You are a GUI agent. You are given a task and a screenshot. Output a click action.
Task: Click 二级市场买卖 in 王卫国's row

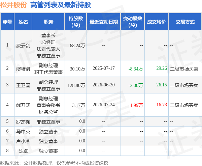pos(184,85)
